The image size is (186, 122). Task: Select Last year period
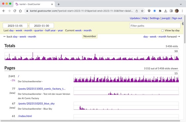[60, 30]
